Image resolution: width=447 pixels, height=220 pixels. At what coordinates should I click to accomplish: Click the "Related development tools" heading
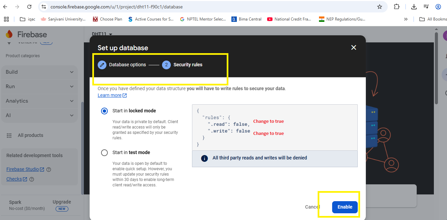34,155
